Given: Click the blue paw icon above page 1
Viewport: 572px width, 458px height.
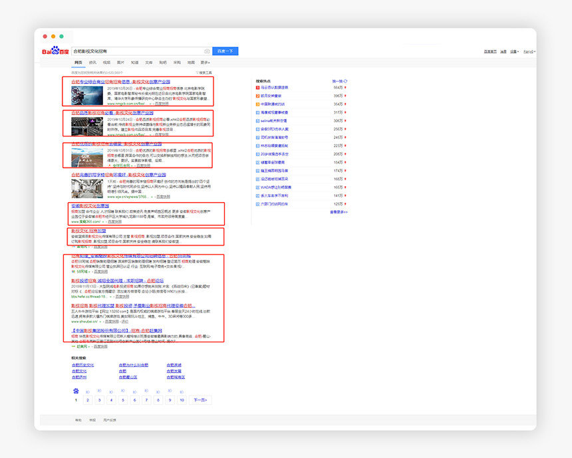Looking at the screenshot, I should click(x=76, y=391).
